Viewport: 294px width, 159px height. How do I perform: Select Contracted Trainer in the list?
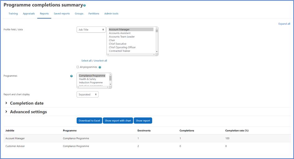(131, 51)
